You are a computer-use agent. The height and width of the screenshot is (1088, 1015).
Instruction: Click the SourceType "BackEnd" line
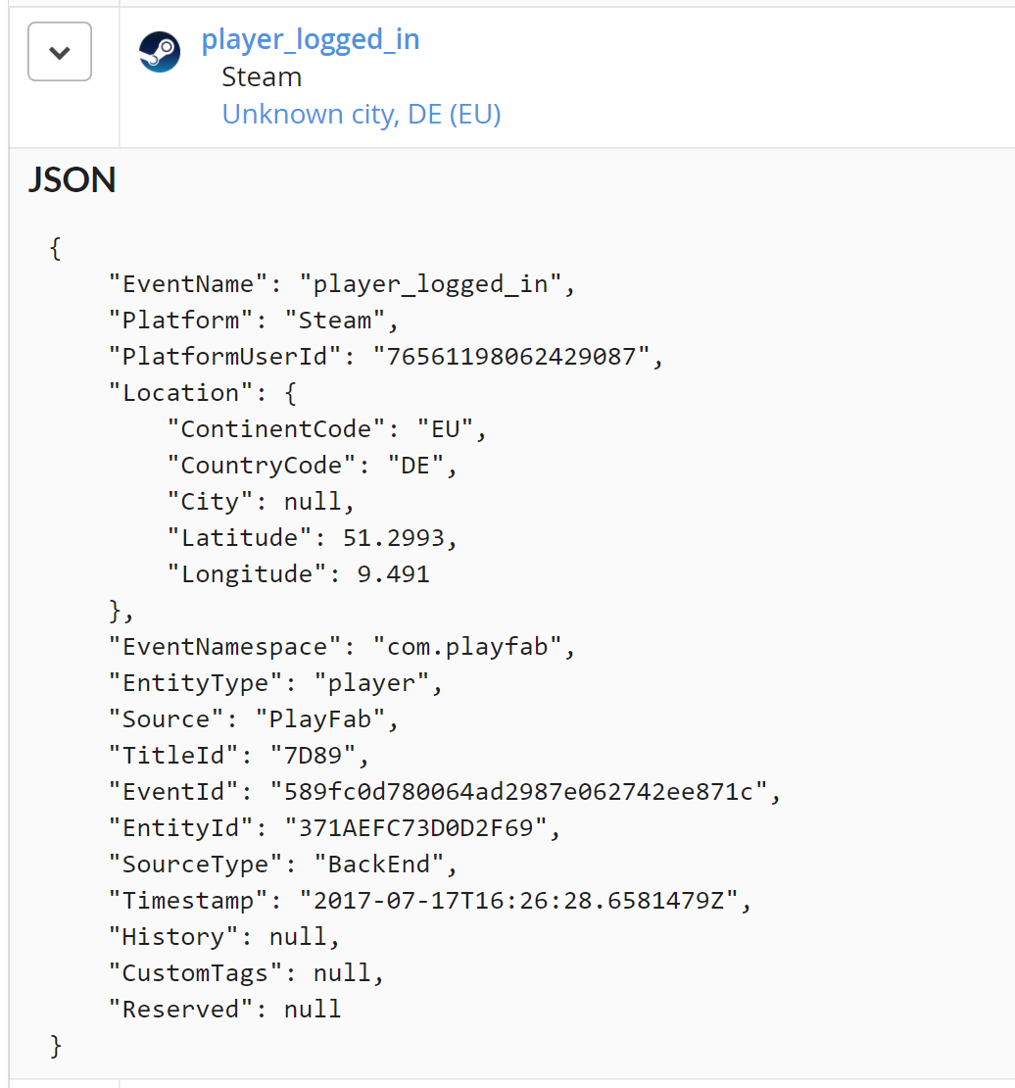283,864
